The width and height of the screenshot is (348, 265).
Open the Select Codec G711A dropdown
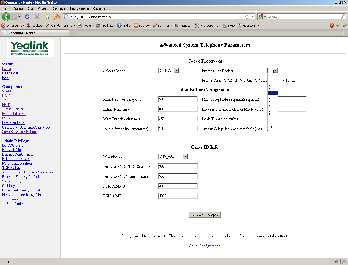[x=168, y=71]
